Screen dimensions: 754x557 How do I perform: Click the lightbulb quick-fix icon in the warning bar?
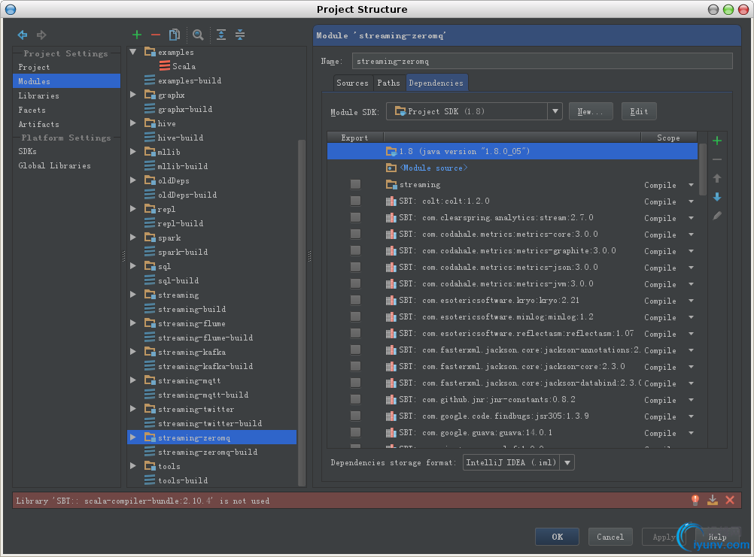695,501
